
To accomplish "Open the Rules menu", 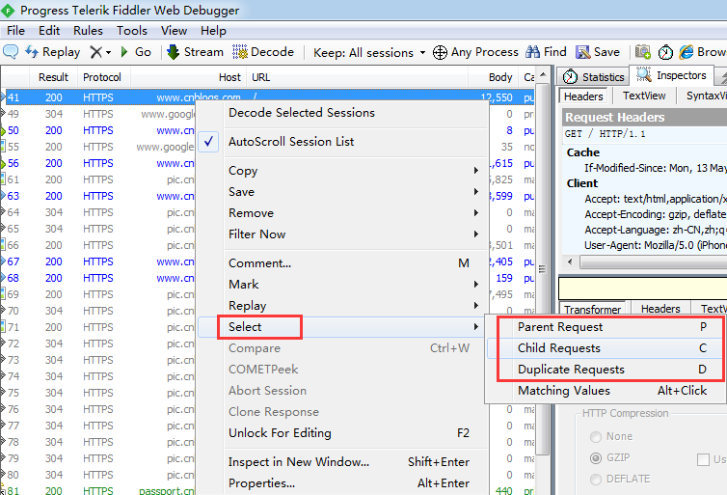I will point(88,30).
